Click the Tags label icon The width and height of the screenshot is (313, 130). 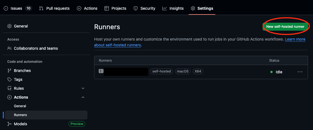(9, 79)
